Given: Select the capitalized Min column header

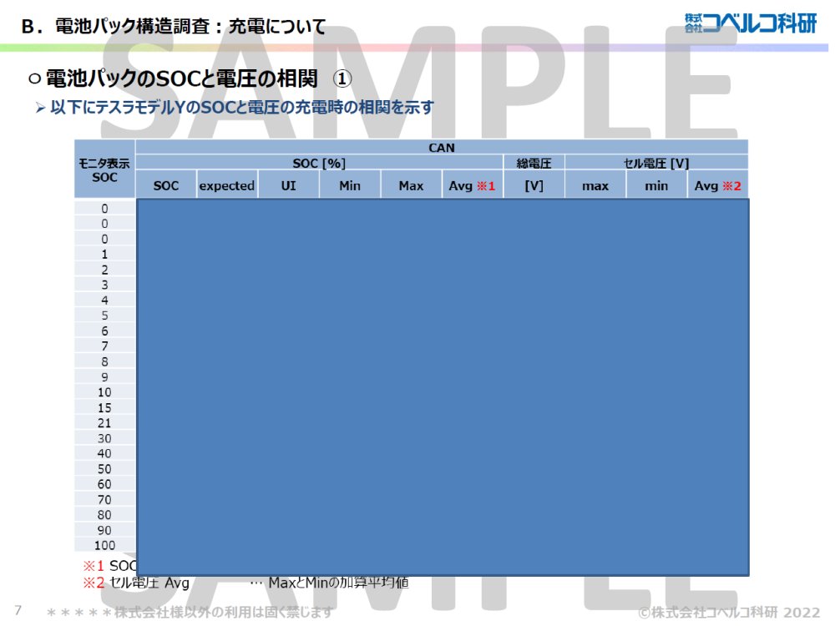Looking at the screenshot, I should pyautogui.click(x=349, y=185).
